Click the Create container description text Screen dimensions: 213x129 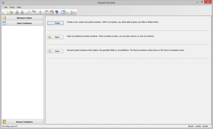pyautogui.click(x=113, y=22)
